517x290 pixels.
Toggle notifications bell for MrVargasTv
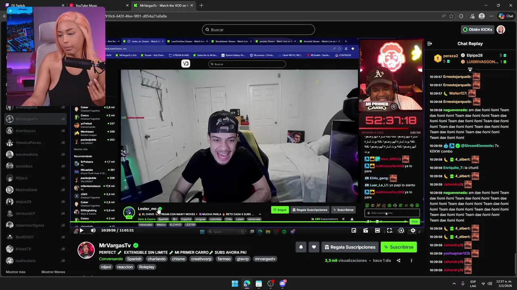tap(301, 247)
